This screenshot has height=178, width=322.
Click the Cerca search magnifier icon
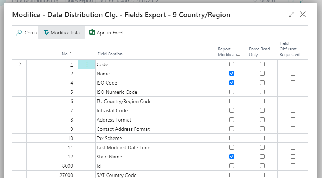point(19,33)
